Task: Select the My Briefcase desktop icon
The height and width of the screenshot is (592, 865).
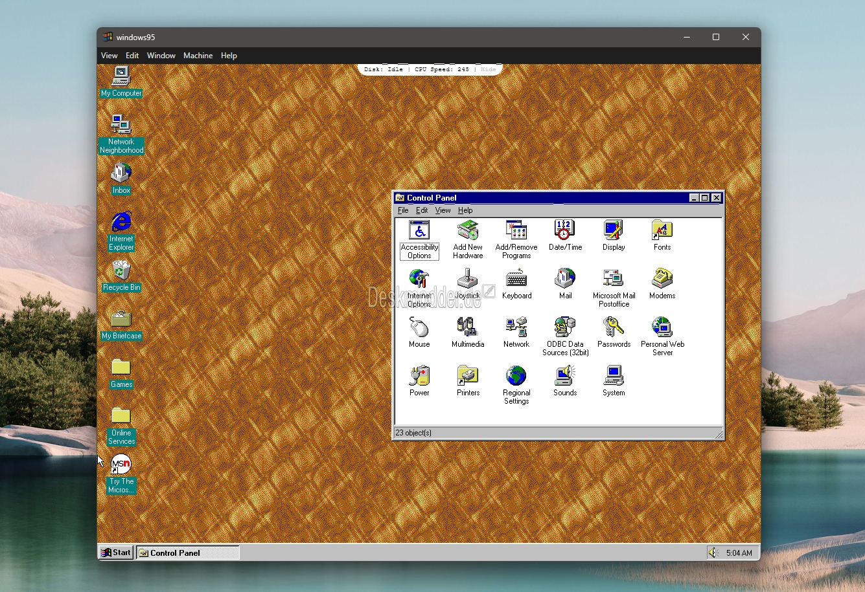Action: click(x=121, y=319)
